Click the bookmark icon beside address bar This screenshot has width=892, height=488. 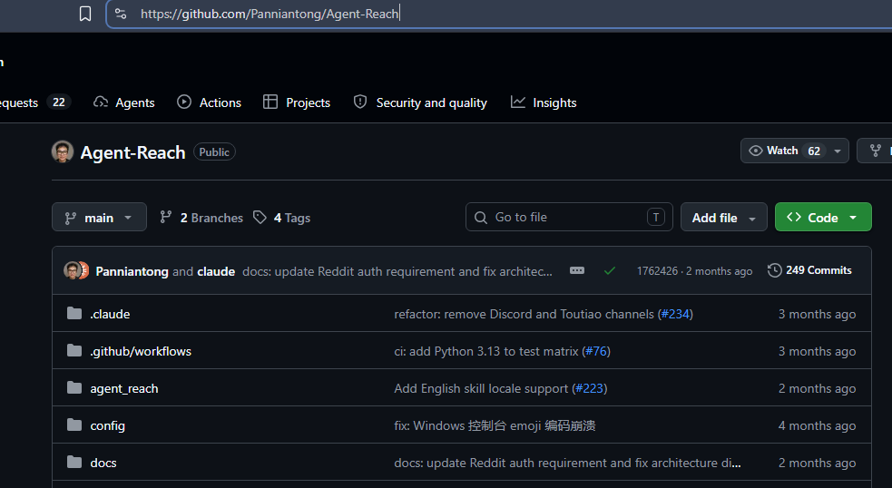pyautogui.click(x=85, y=14)
